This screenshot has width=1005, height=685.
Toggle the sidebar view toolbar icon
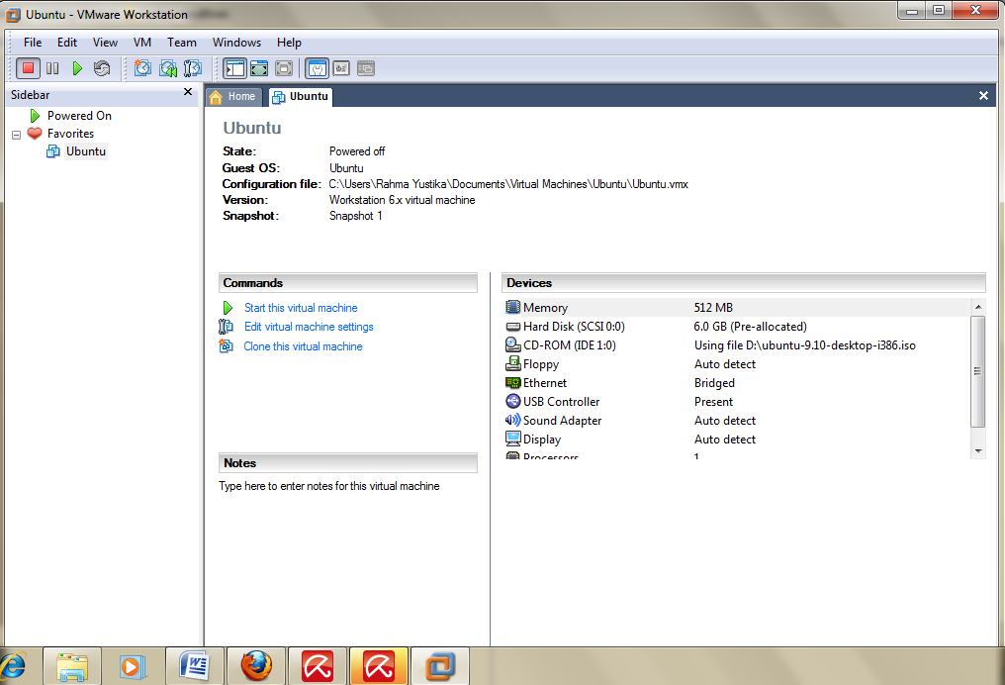[x=235, y=68]
